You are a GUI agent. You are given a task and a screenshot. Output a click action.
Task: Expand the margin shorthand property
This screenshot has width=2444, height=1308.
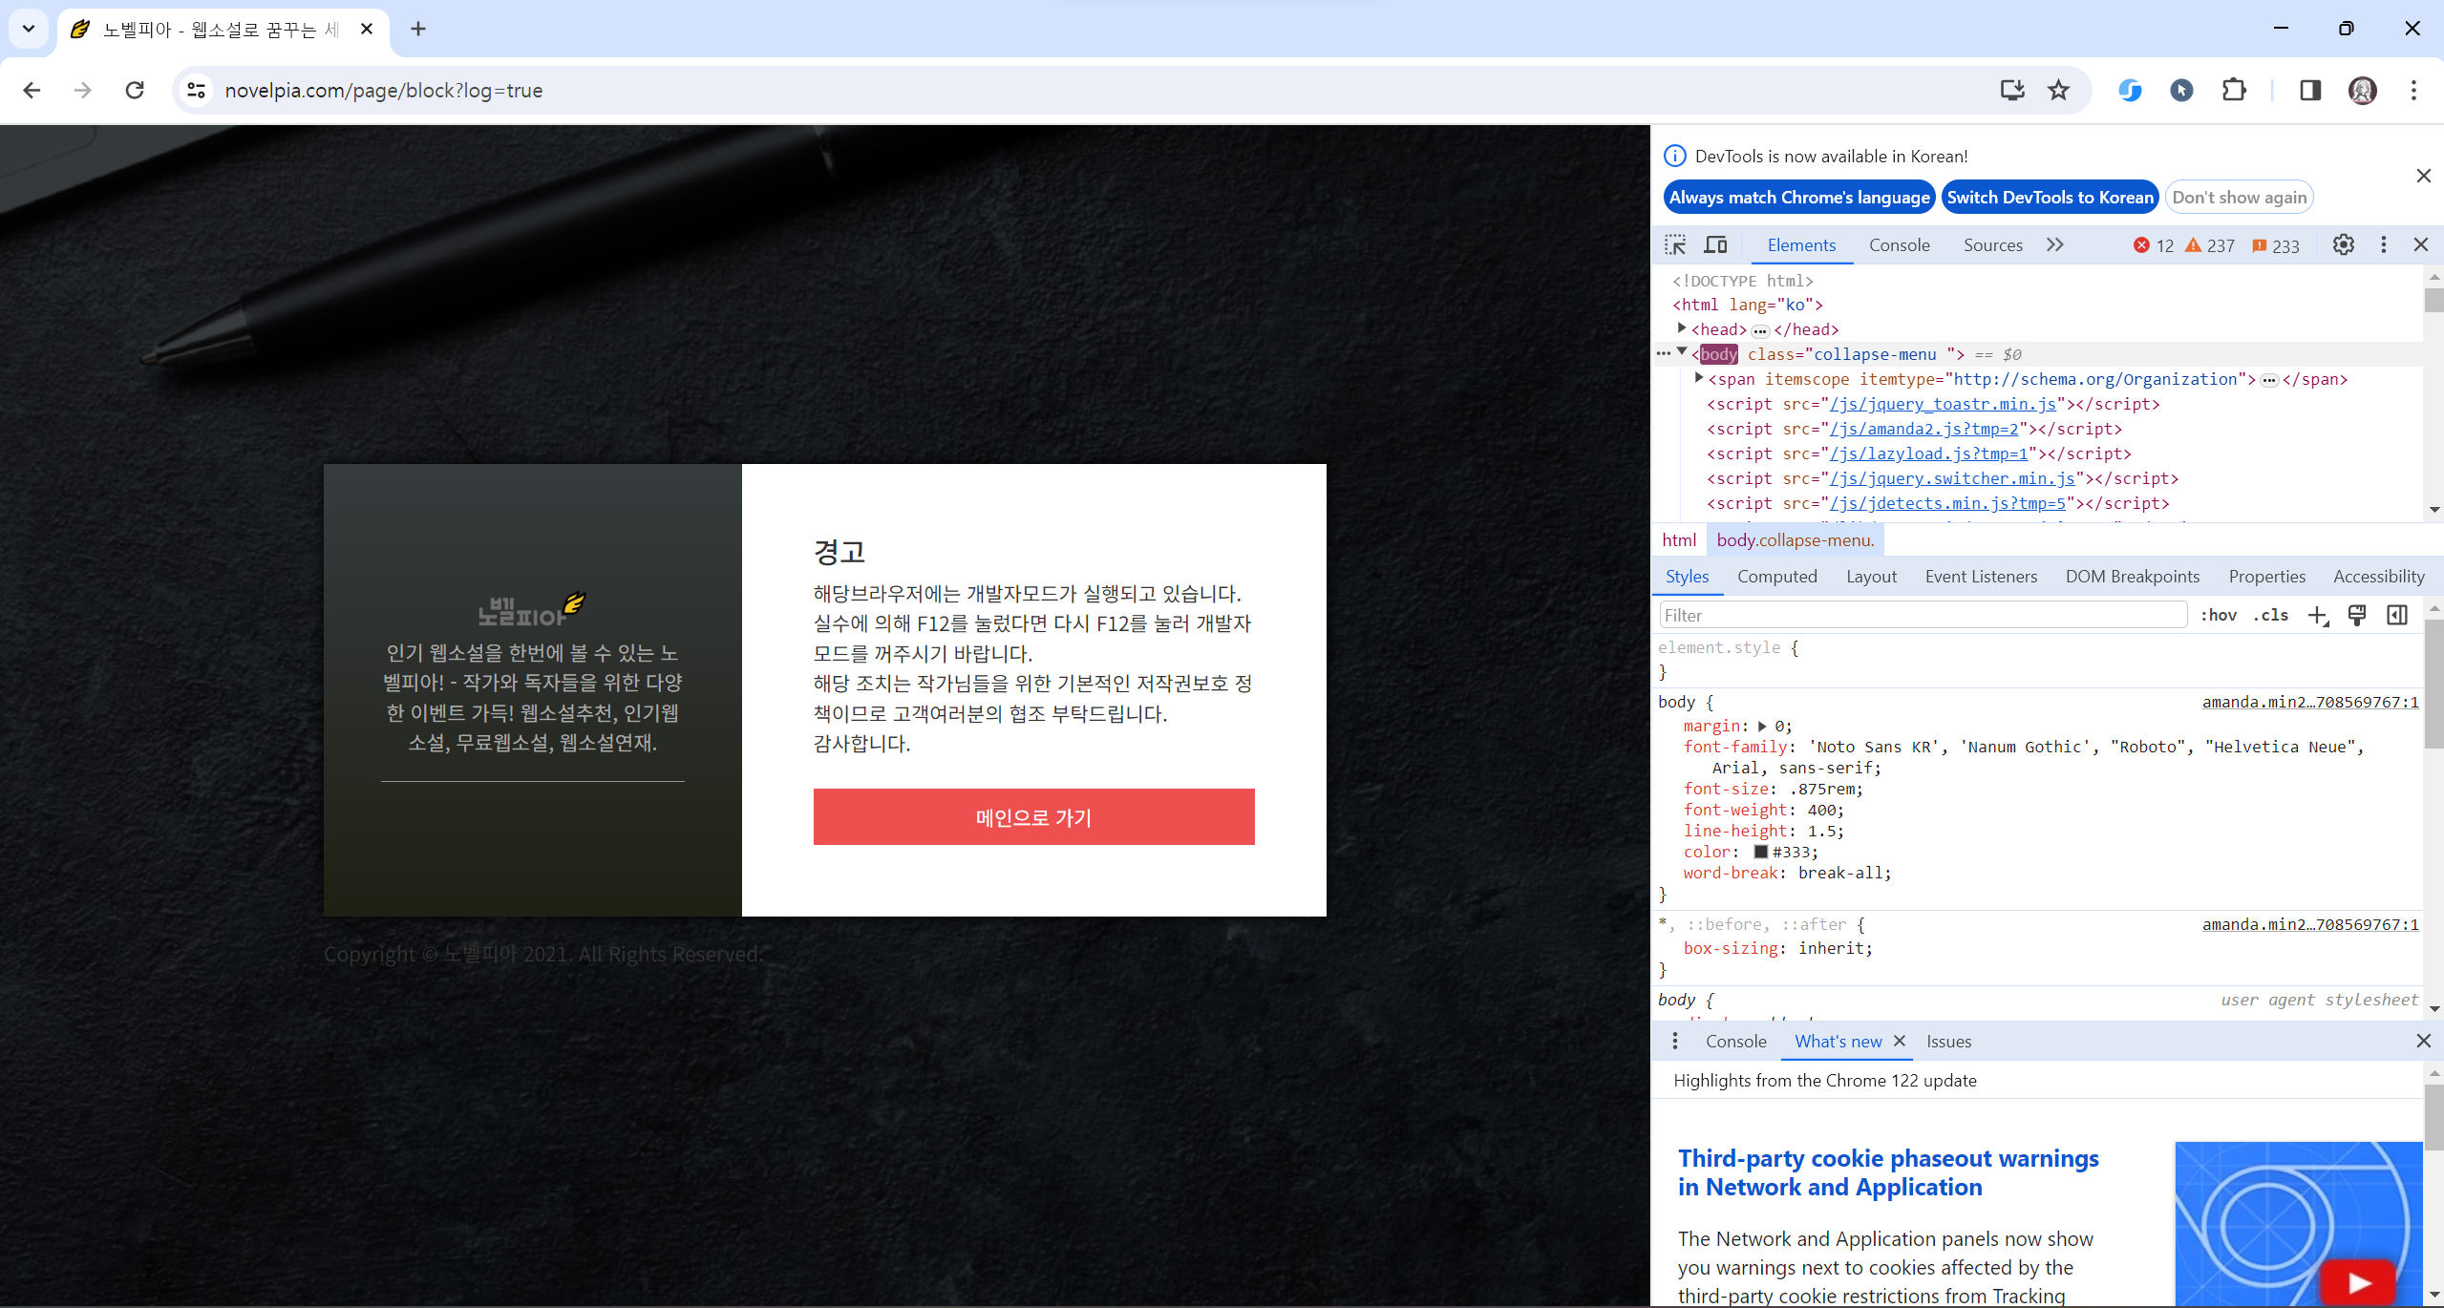point(1762,727)
